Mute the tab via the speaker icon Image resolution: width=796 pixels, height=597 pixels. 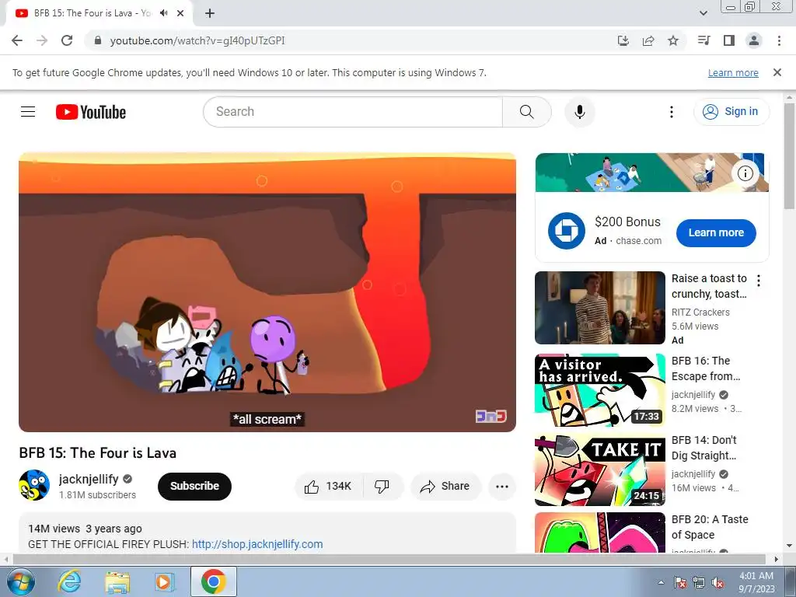pos(163,13)
